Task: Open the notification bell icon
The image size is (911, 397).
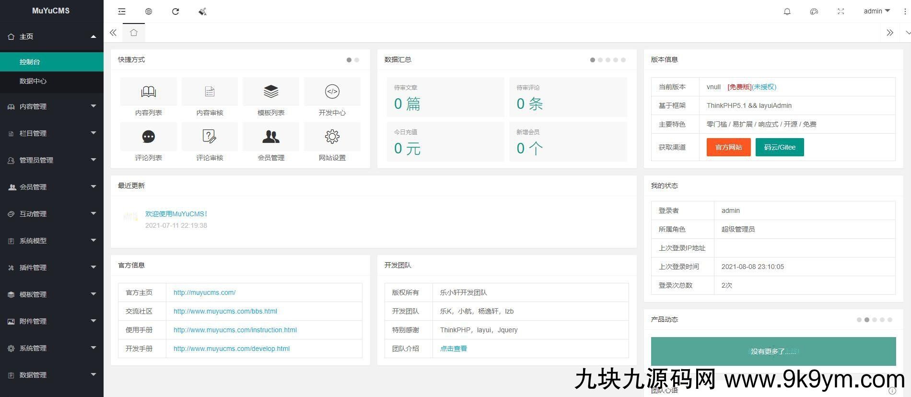Action: (x=787, y=12)
